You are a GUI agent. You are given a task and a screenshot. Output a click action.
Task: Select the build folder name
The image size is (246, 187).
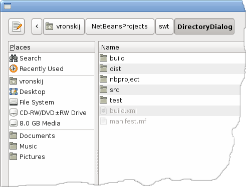point(117,58)
